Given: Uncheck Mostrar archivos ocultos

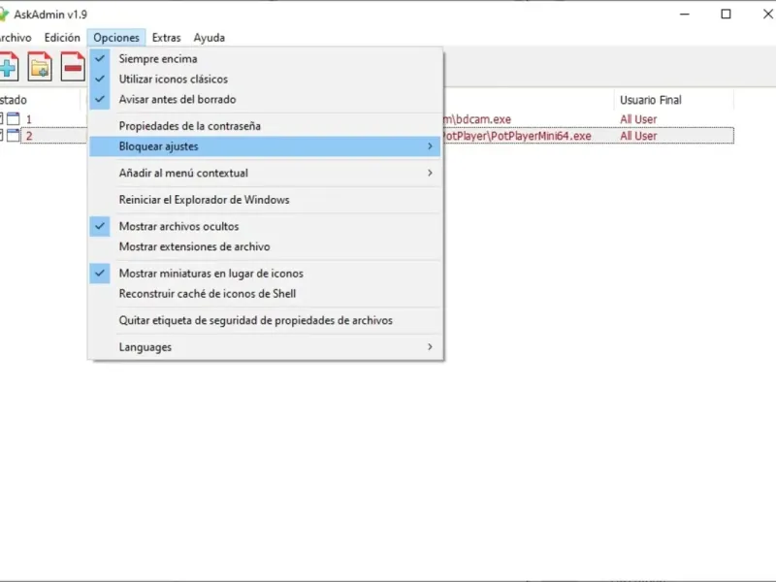Looking at the screenshot, I should [x=265, y=226].
